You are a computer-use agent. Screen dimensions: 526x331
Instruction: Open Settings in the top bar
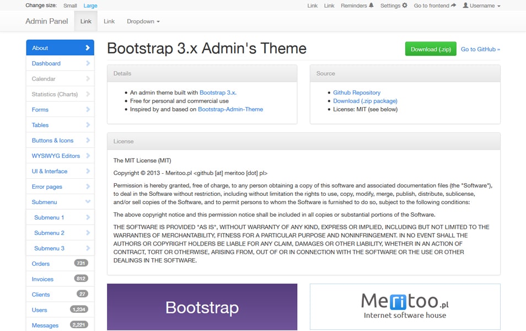394,6
